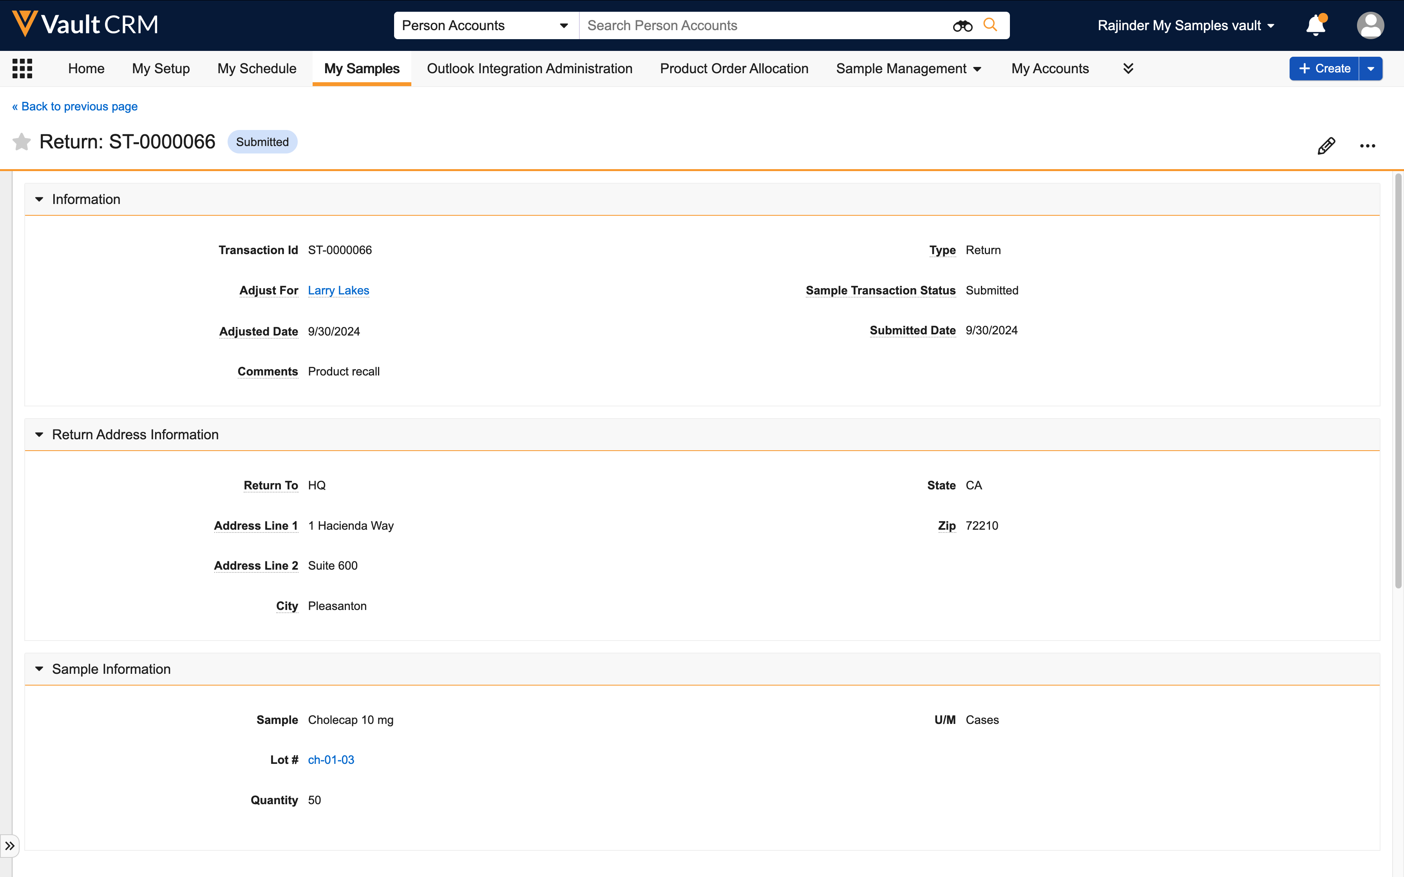Open the Create button dropdown arrow
Viewport: 1404px width, 877px height.
point(1370,69)
